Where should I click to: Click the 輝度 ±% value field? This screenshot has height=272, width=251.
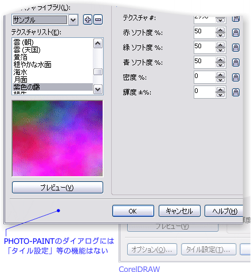click(205, 92)
